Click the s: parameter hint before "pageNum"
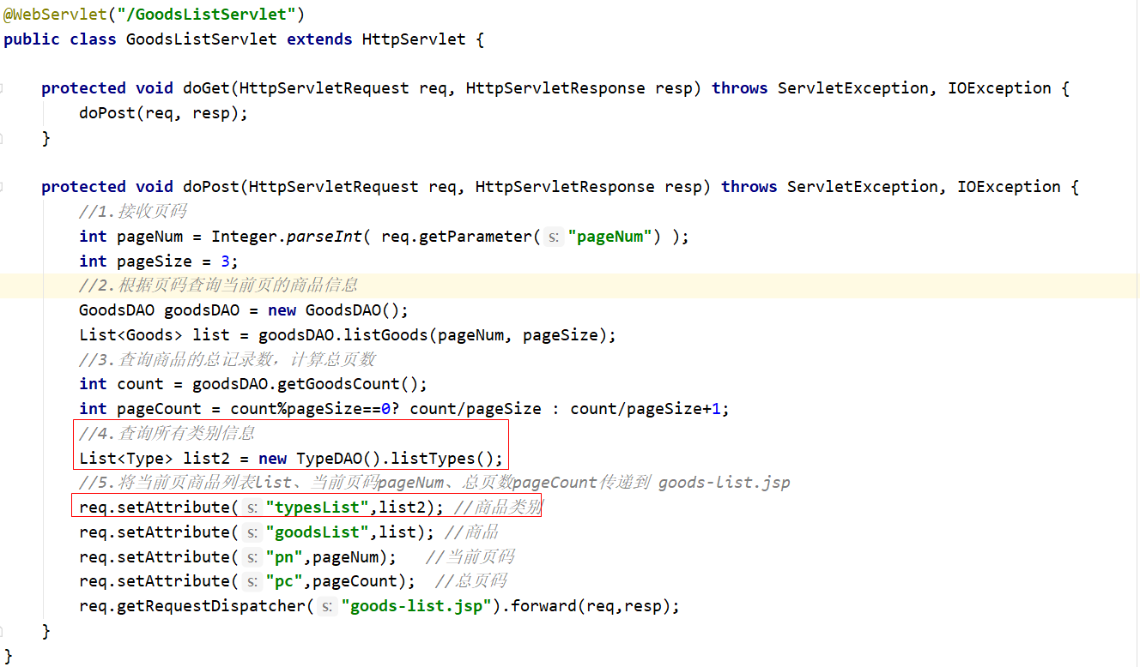The height and width of the screenshot is (667, 1140). [554, 237]
